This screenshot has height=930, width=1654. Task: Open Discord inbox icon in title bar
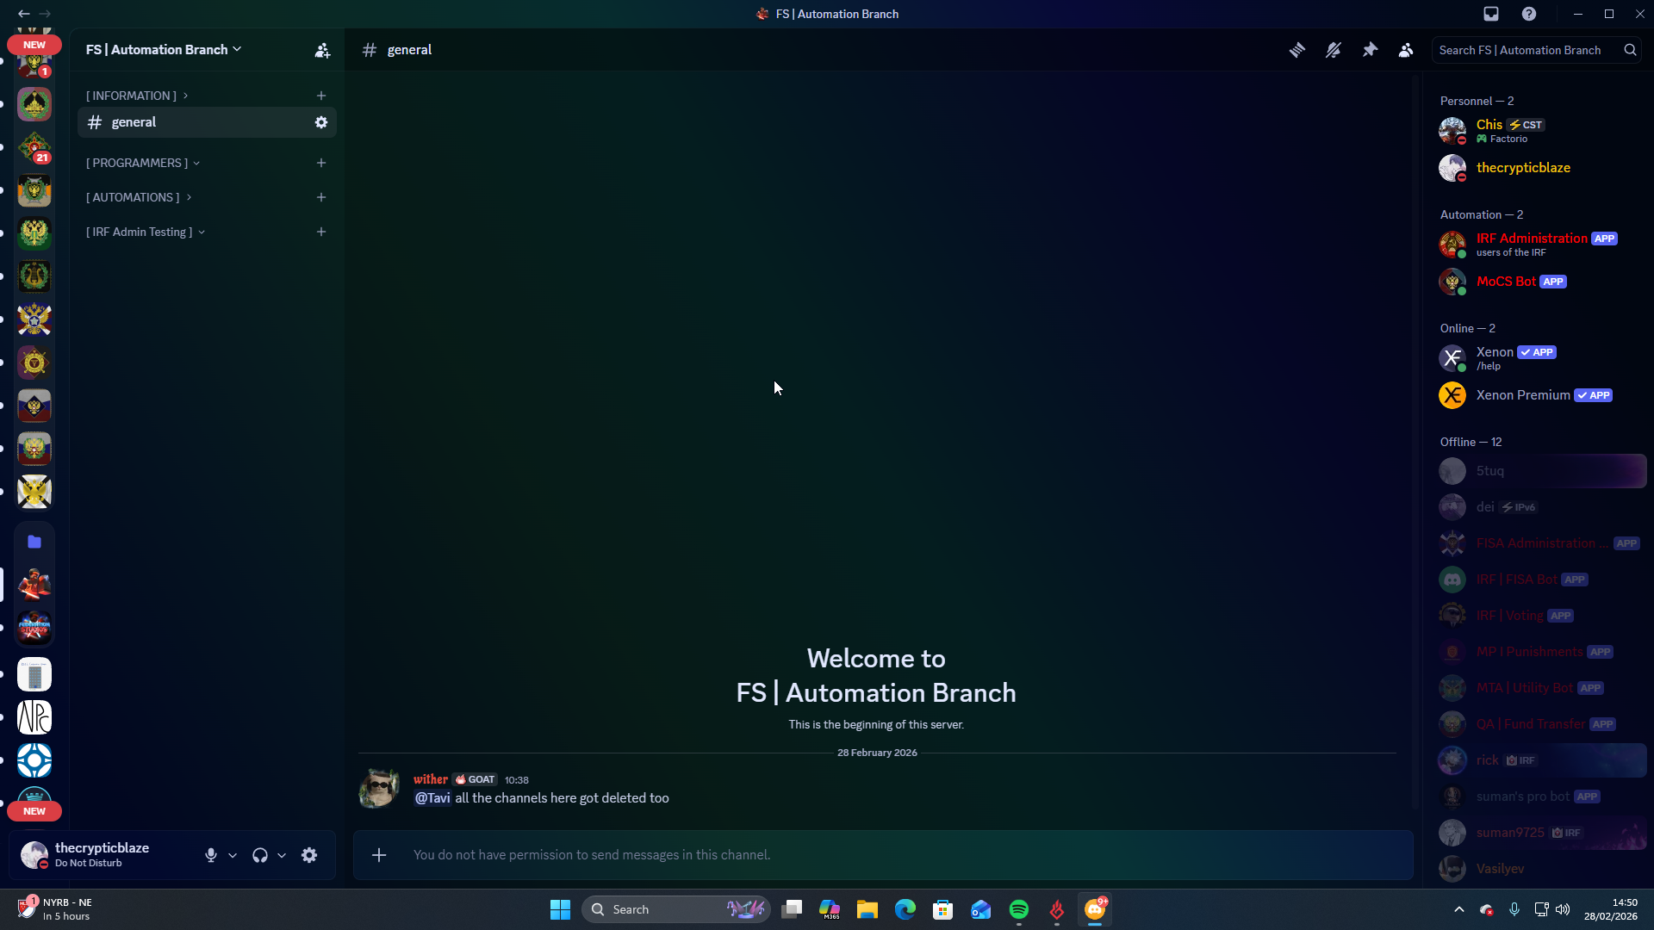pos(1491,14)
